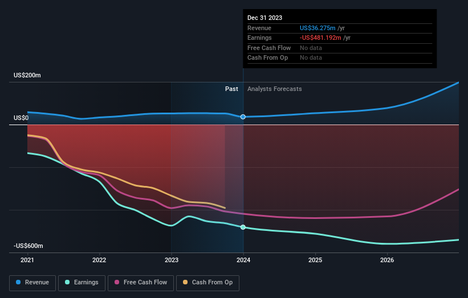Select the 2024 x-axis label
The width and height of the screenshot is (468, 298).
[x=243, y=260]
